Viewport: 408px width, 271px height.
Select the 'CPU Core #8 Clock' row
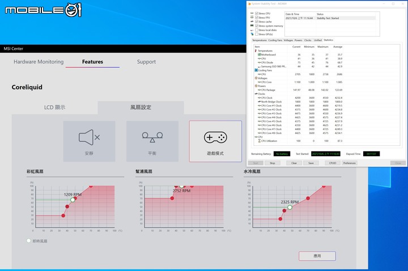click(300, 133)
